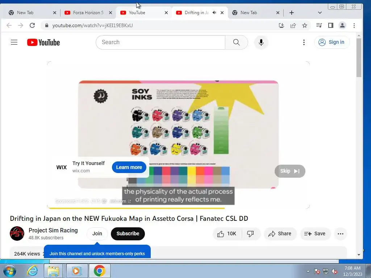Switch to the Forza Horizon 5 tab
The height and width of the screenshot is (278, 371).
(88, 13)
